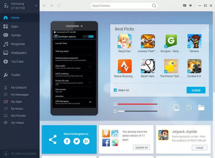
Task: Click the SD card storage usage bar
Action: [x=138, y=111]
